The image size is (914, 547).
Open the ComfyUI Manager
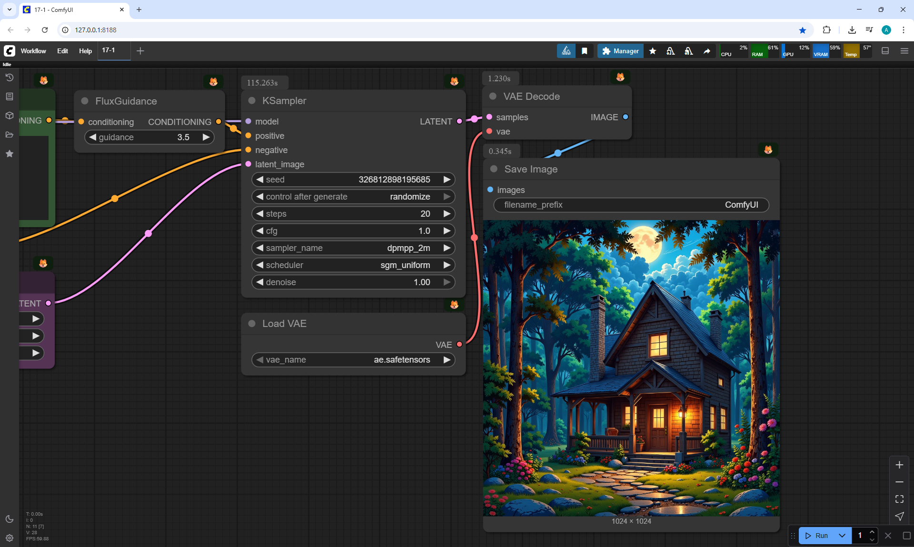[x=620, y=51]
